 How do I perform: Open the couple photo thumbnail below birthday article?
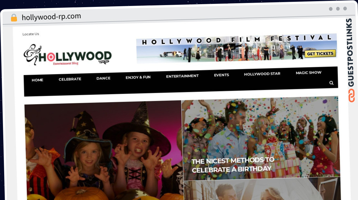coord(262,189)
